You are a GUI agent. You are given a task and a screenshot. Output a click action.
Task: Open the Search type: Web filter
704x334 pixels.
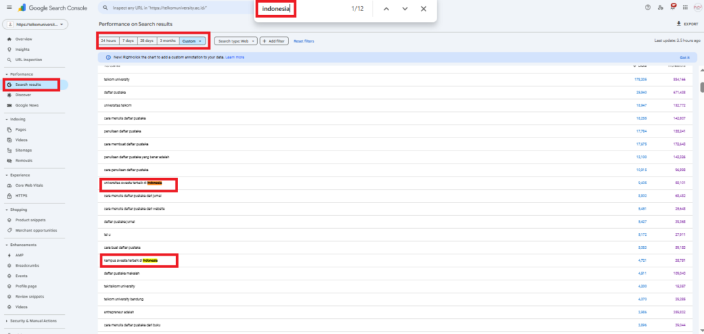pyautogui.click(x=236, y=41)
